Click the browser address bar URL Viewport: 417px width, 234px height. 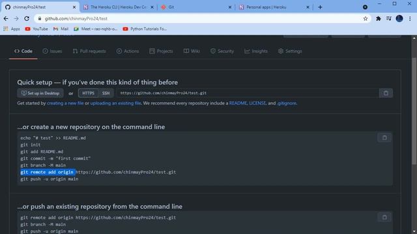pos(76,19)
